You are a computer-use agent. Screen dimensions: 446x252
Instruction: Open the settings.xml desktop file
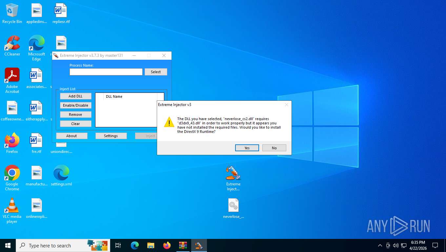click(61, 176)
